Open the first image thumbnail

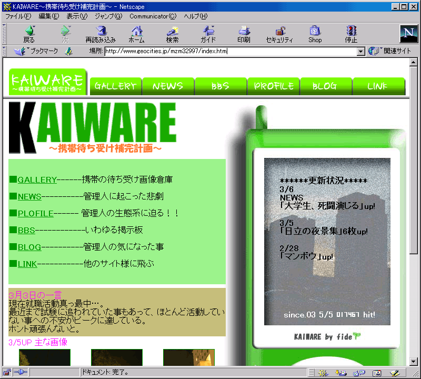pos(45,357)
